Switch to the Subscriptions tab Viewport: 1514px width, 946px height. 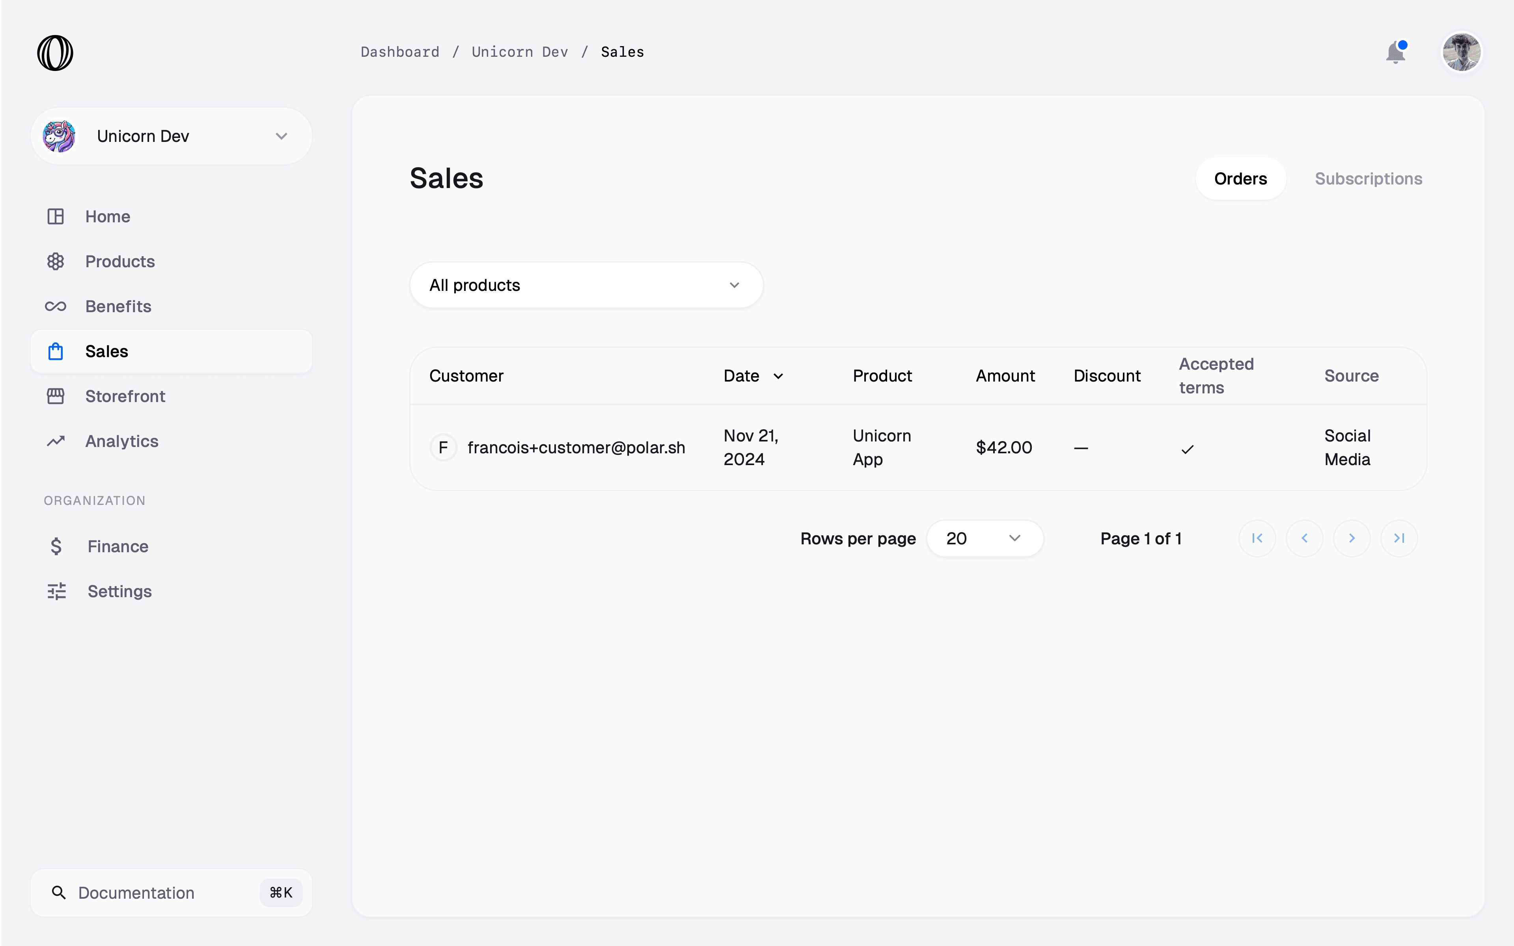pos(1368,179)
